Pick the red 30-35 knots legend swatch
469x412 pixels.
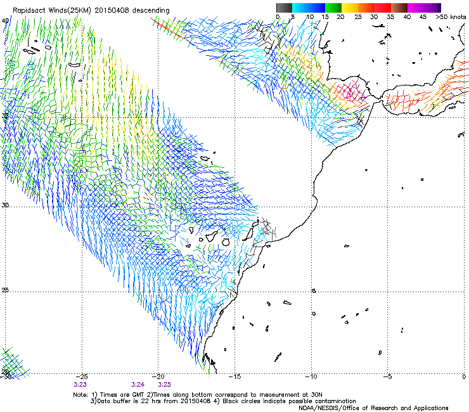(383, 8)
